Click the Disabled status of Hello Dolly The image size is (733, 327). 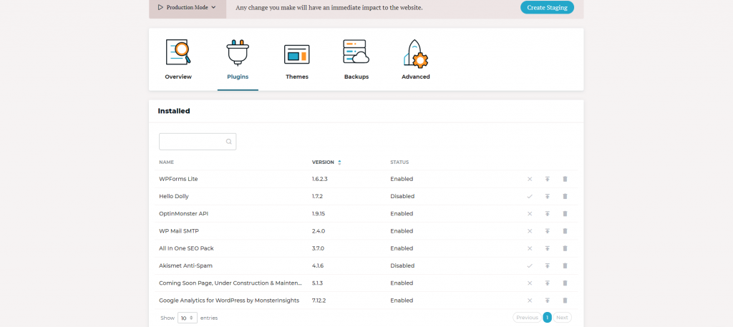pos(402,196)
